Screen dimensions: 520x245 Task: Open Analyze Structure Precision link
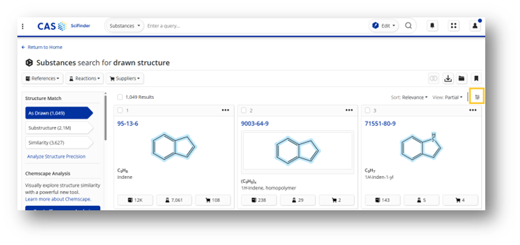(x=56, y=156)
